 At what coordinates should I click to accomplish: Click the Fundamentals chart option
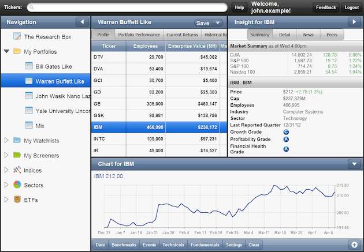pos(205,245)
